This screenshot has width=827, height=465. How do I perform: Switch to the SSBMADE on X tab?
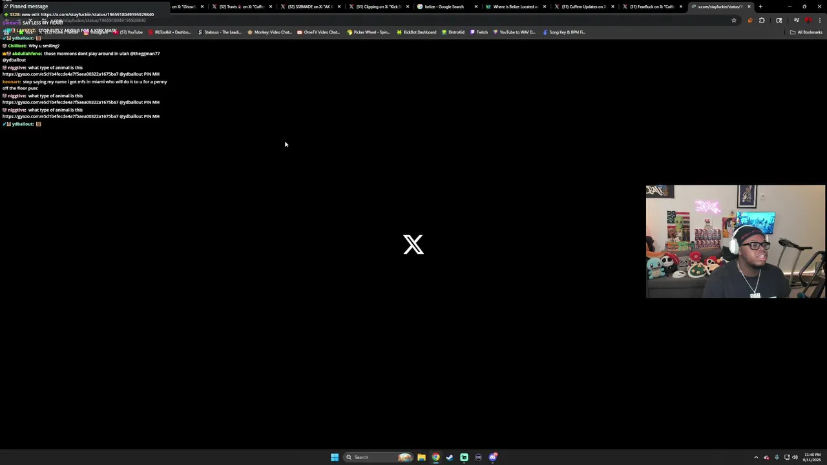pos(309,6)
